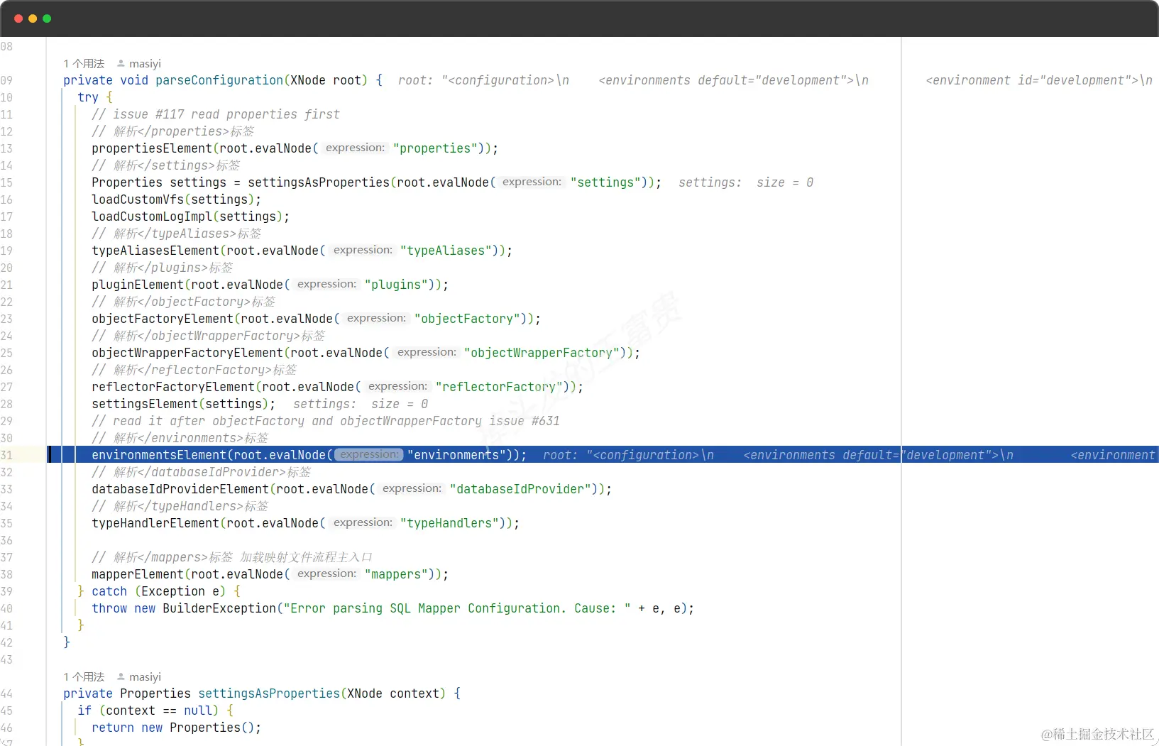1159x746 pixels.
Task: Click the 'context == null' condition
Action: pyautogui.click(x=159, y=711)
